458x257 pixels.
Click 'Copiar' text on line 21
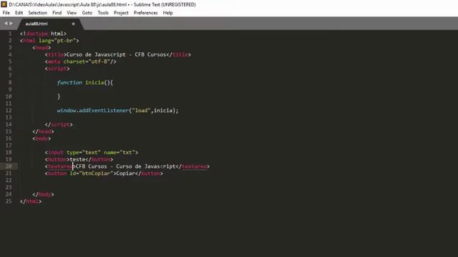126,173
